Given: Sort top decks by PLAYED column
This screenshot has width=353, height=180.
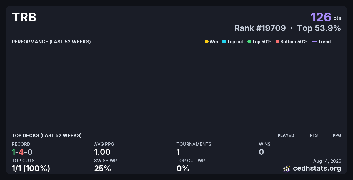Looking at the screenshot, I should click(286, 135).
